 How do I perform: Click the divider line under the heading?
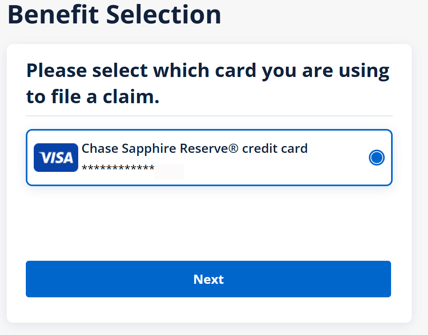[209, 116]
